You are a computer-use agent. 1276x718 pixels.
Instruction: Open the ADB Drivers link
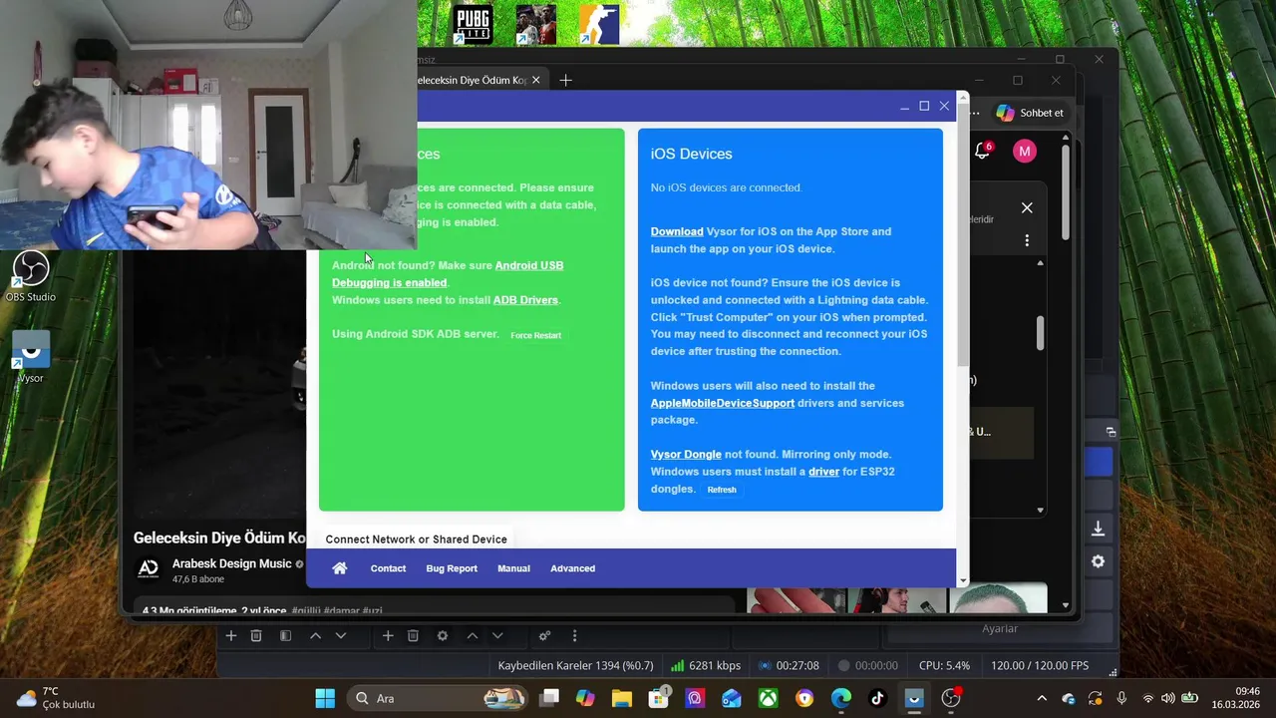coord(525,300)
